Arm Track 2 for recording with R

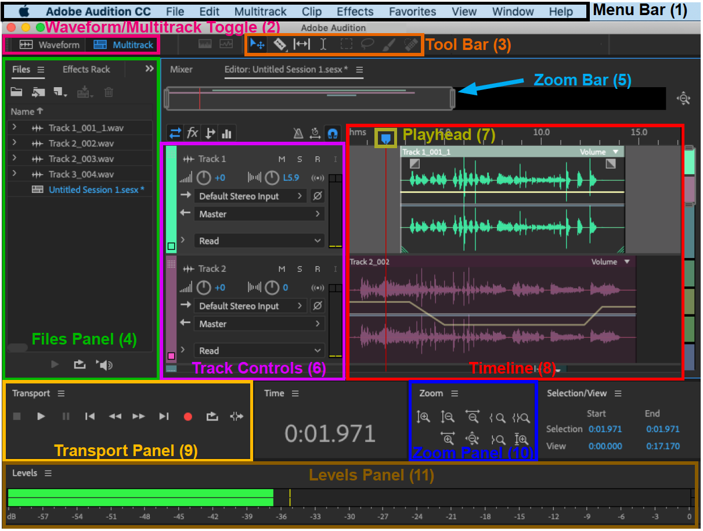[318, 269]
